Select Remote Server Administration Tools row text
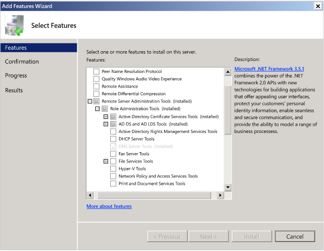The image size is (324, 251). pyautogui.click(x=146, y=101)
